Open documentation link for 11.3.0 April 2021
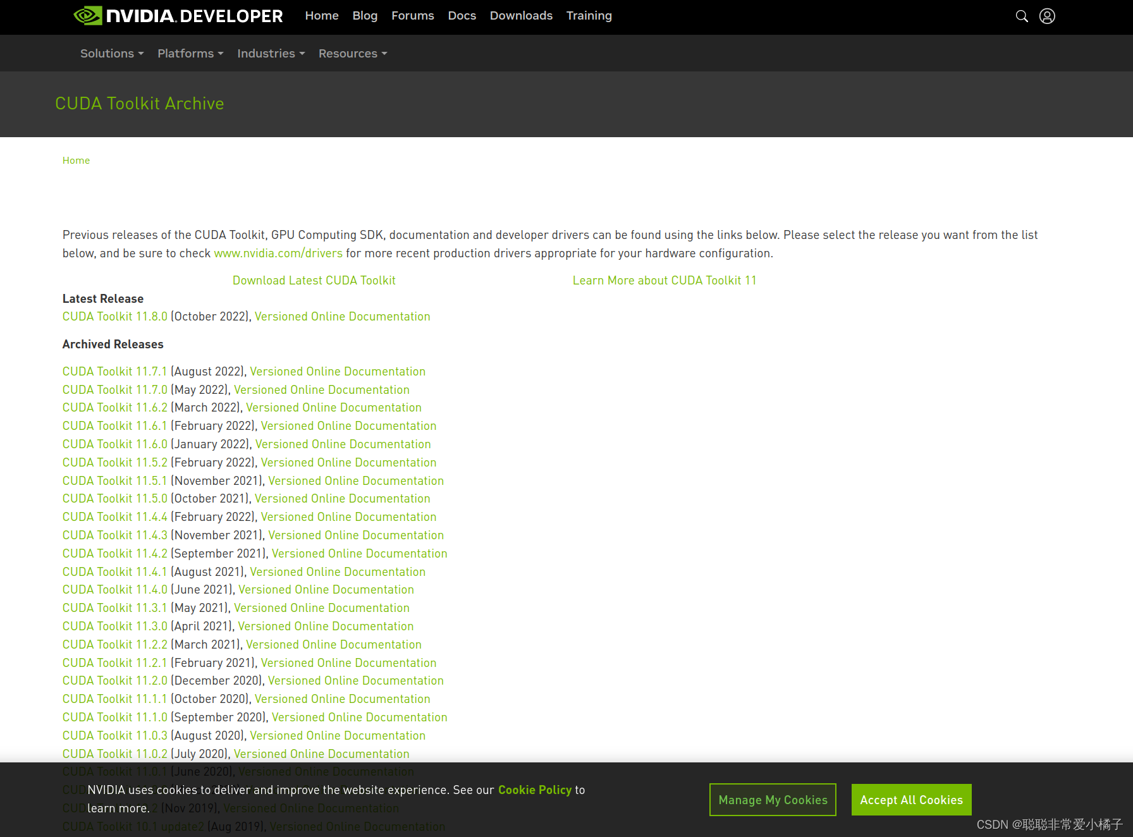Viewport: 1133px width, 837px height. click(326, 626)
